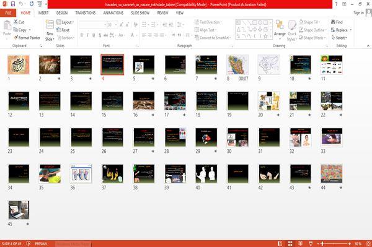Open Align Text options
This screenshot has height=247, width=372.
tap(205, 30)
